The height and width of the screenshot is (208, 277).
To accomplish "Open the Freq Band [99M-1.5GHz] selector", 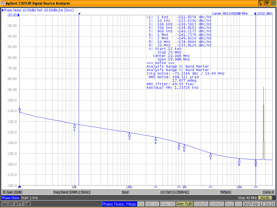I will pos(72,192).
